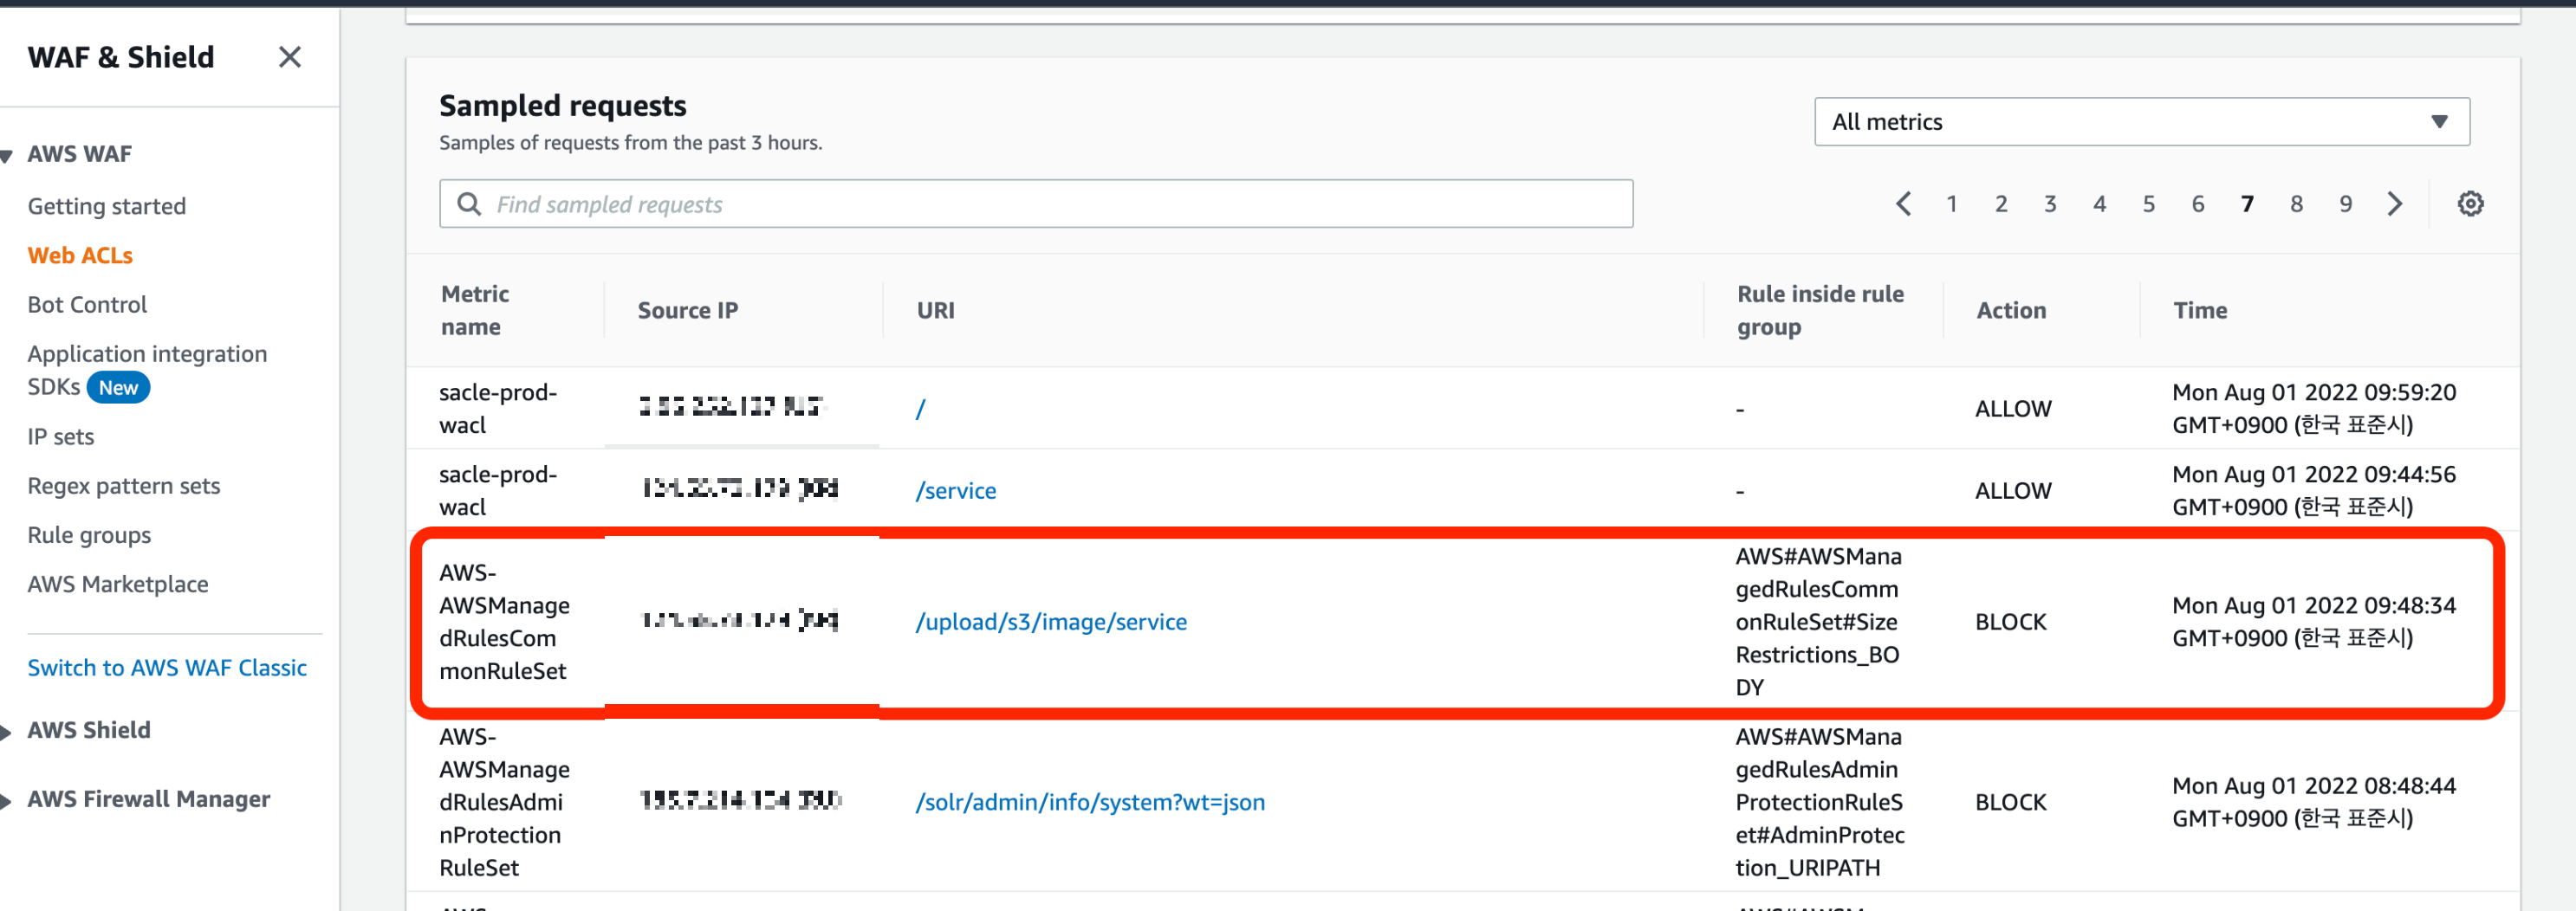Click the Sampled requests heading
This screenshot has height=911, width=2576.
tap(562, 105)
